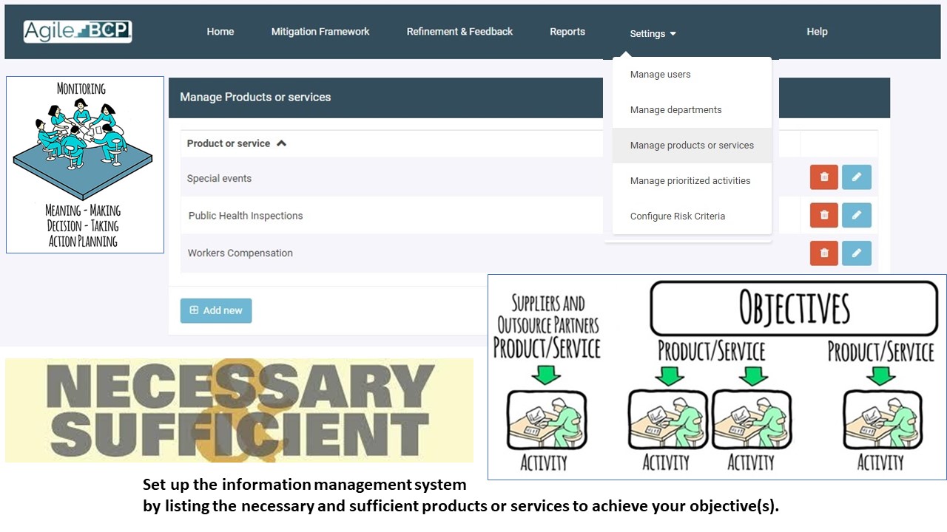This screenshot has width=947, height=532.
Task: Click the Add new button
Action: (x=216, y=310)
